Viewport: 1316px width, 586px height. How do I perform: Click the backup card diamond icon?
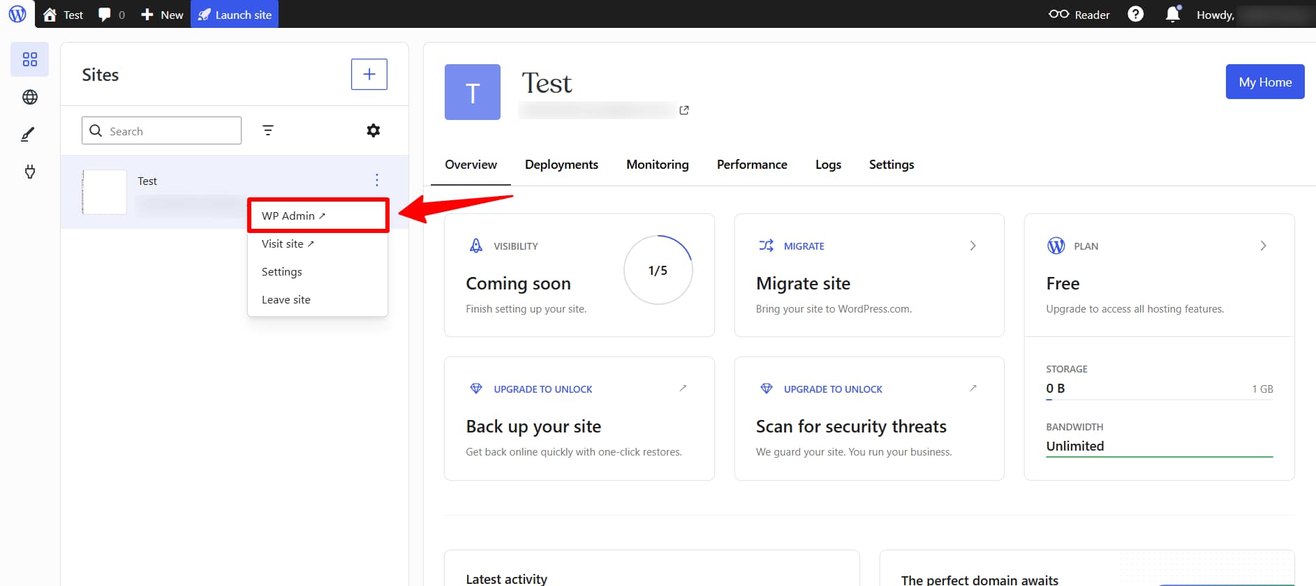tap(476, 389)
